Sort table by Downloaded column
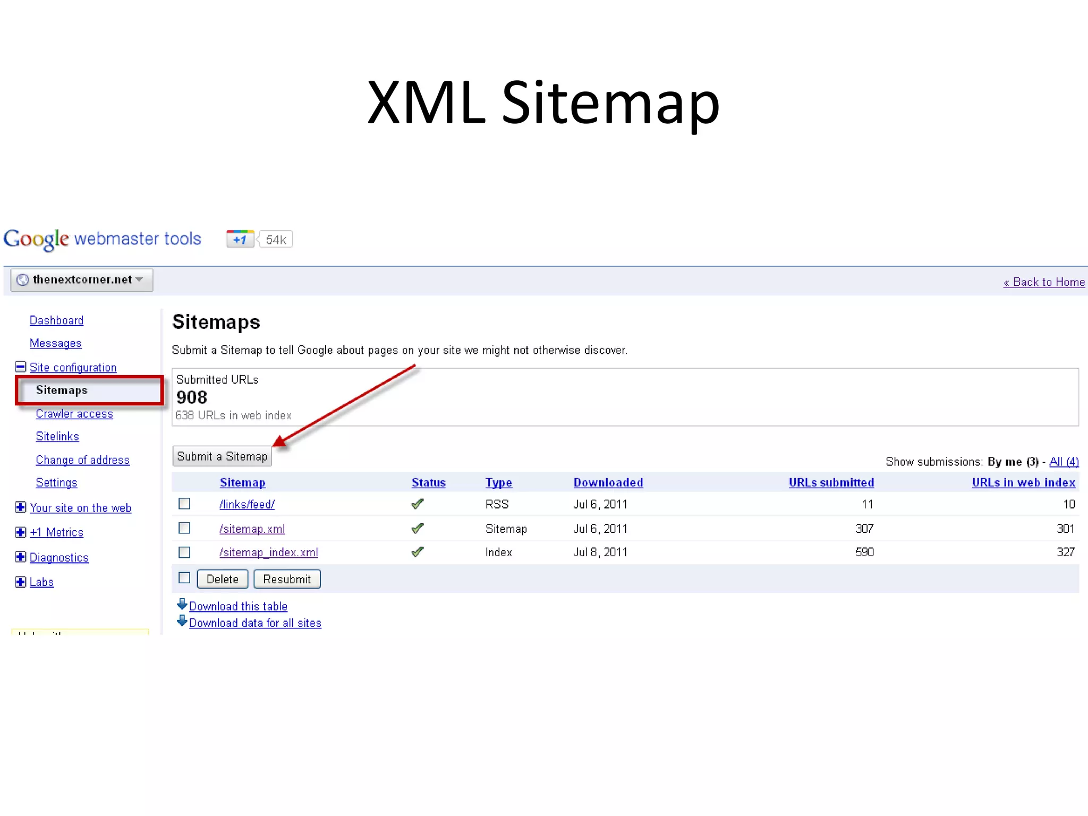This screenshot has height=816, width=1088. pos(608,482)
